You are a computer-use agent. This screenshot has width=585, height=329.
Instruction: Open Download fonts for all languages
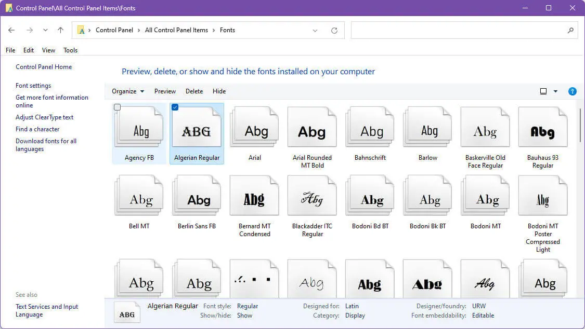(x=46, y=145)
